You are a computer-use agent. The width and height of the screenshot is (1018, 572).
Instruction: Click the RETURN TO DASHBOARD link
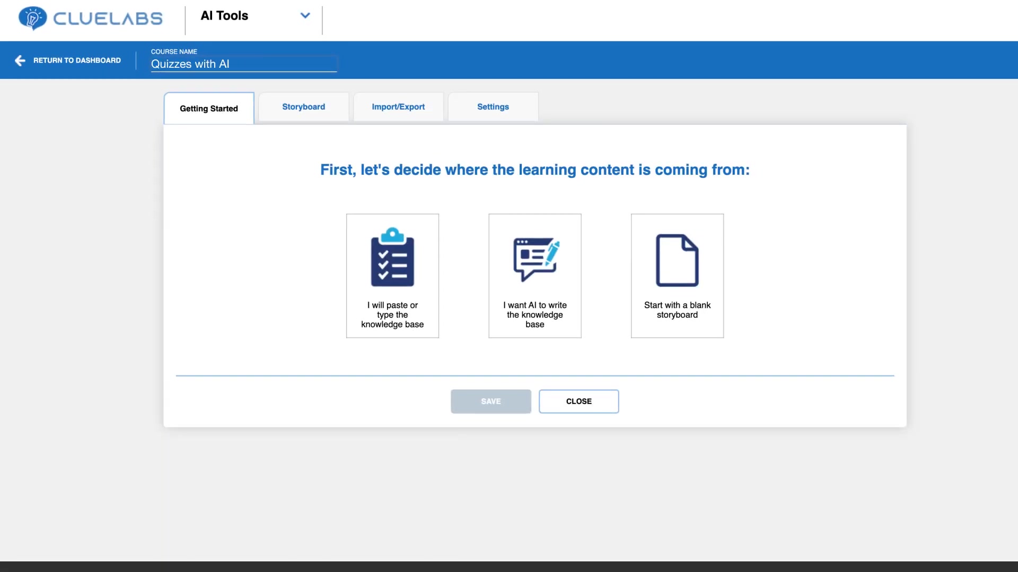(77, 60)
